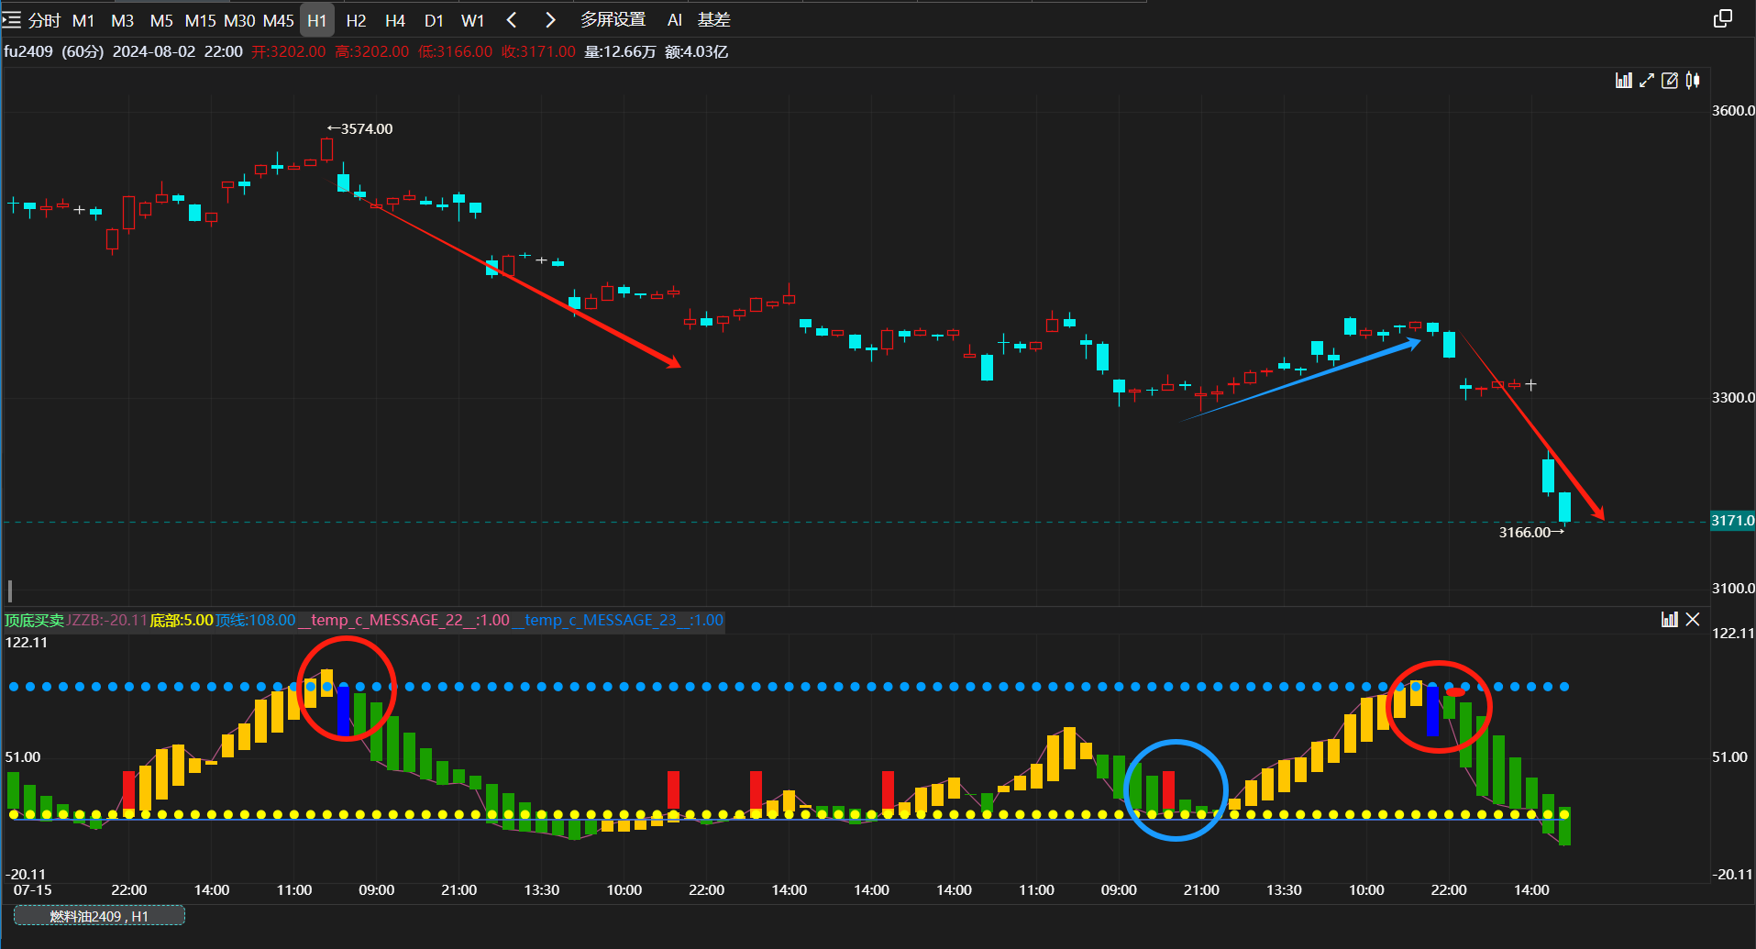Screen dimensions: 1756x949
Task: Open the 基差 basis view
Action: point(713,19)
